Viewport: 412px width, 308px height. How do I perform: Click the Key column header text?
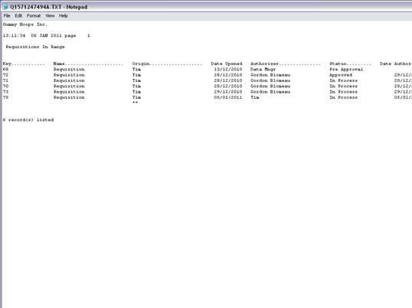[7, 64]
